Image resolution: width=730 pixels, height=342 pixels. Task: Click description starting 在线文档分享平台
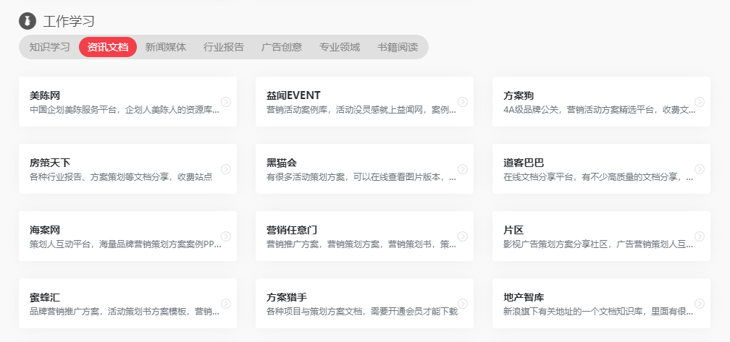(x=598, y=177)
